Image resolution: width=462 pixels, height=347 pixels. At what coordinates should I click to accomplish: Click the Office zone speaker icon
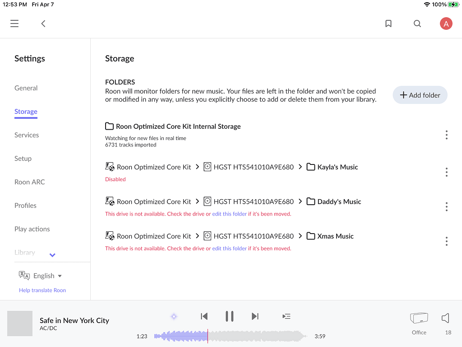click(419, 318)
